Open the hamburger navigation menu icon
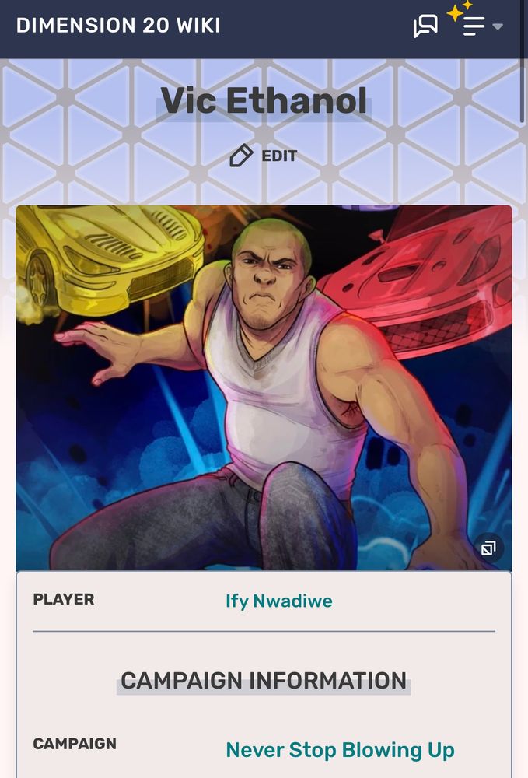This screenshot has height=778, width=528. 474,26
